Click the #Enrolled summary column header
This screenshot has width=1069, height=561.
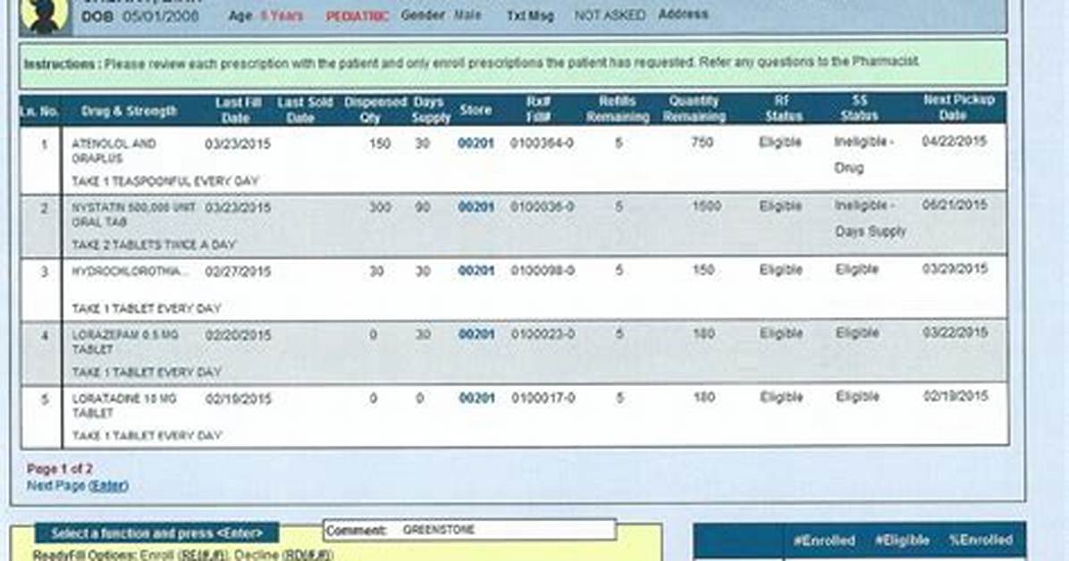823,540
